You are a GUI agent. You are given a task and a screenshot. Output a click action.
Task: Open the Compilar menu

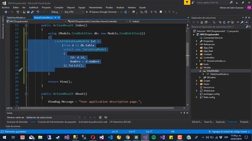(59, 7)
